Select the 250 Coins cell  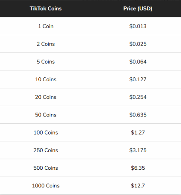(x=46, y=150)
